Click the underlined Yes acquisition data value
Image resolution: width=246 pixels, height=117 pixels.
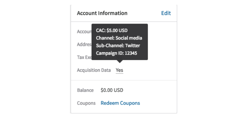119,70
